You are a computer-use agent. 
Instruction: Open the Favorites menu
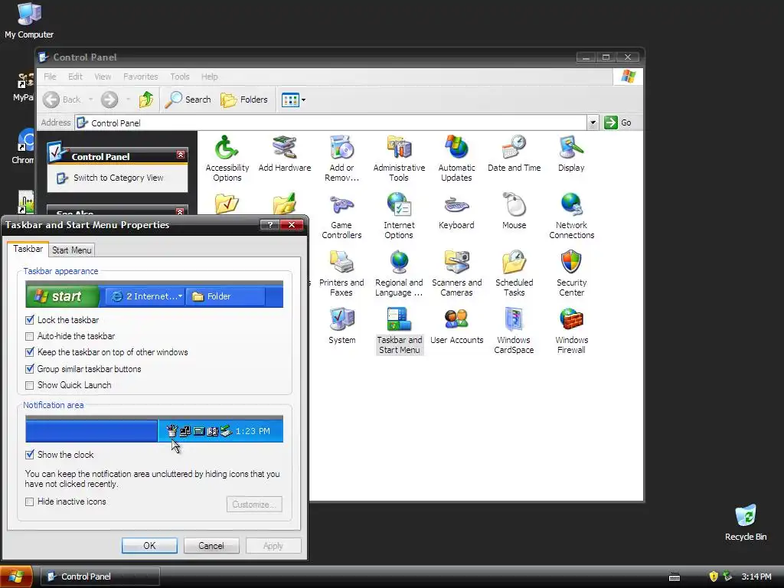(x=141, y=77)
